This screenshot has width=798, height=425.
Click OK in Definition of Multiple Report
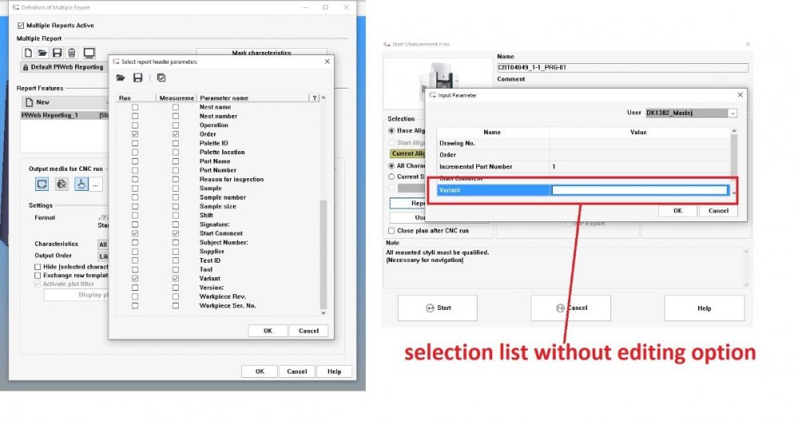[x=260, y=371]
